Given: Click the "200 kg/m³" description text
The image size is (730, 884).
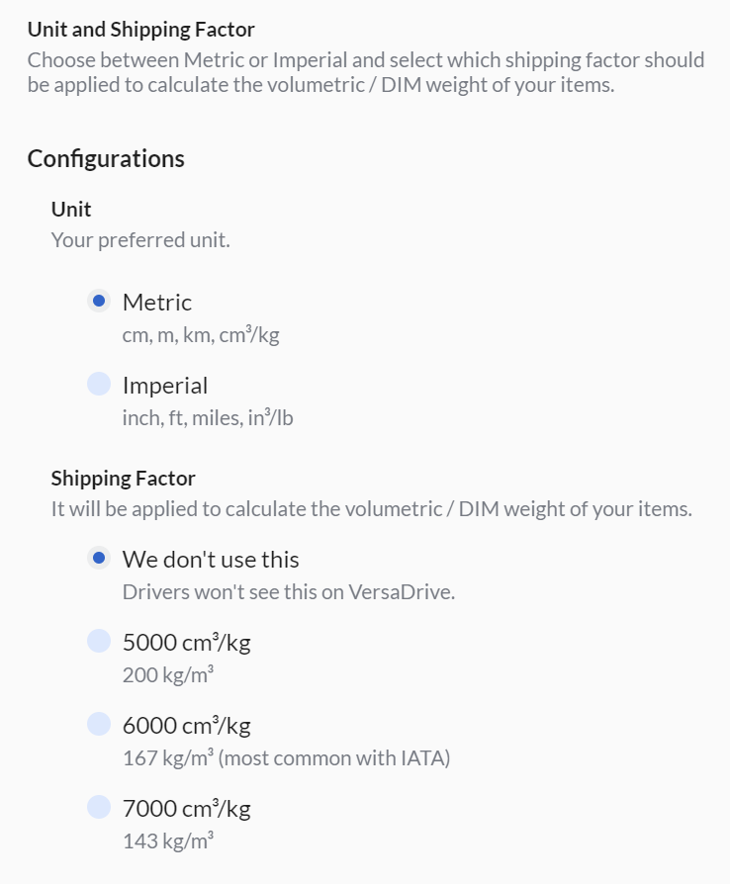Looking at the screenshot, I should pos(169,675).
